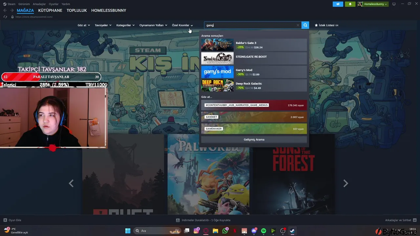Click the Windows taskbar Ara search box
Image resolution: width=420 pixels, height=236 pixels.
157,231
